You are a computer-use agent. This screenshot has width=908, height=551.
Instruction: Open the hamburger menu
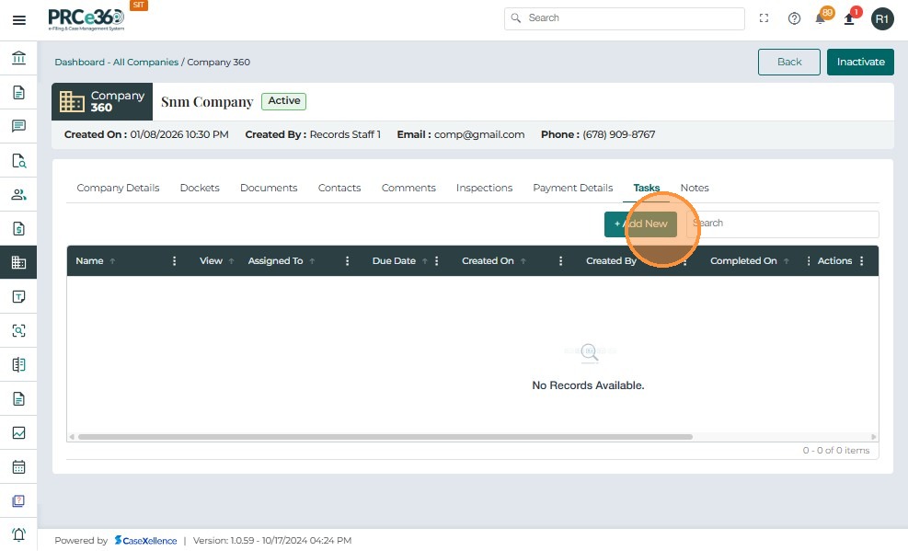point(19,20)
